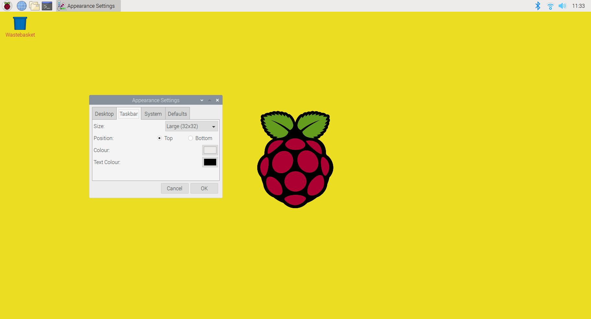The height and width of the screenshot is (319, 591).
Task: Click the clock showing 11:33
Action: point(578,6)
